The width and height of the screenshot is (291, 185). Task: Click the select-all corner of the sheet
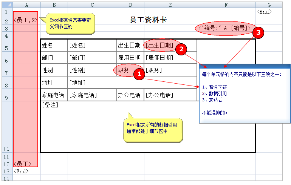6,5
